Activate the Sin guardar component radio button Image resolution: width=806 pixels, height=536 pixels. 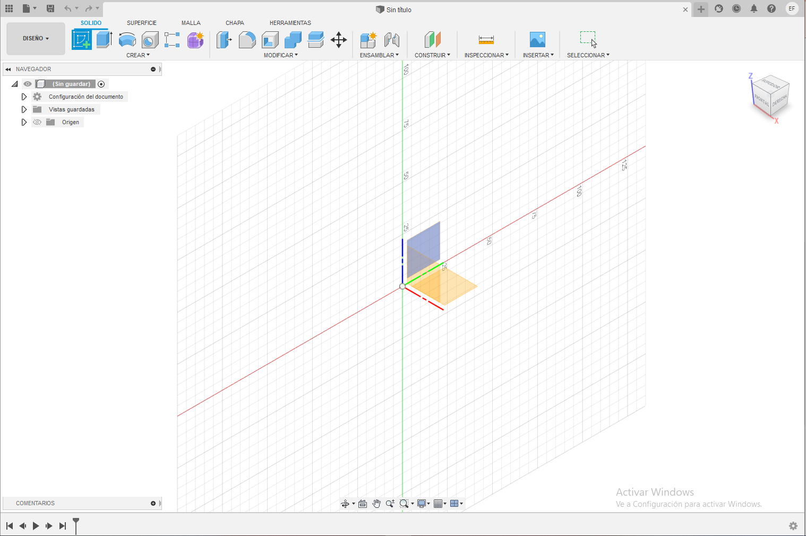[101, 84]
